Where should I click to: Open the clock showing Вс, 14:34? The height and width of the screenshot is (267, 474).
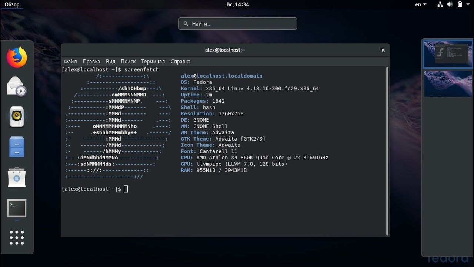[237, 4]
